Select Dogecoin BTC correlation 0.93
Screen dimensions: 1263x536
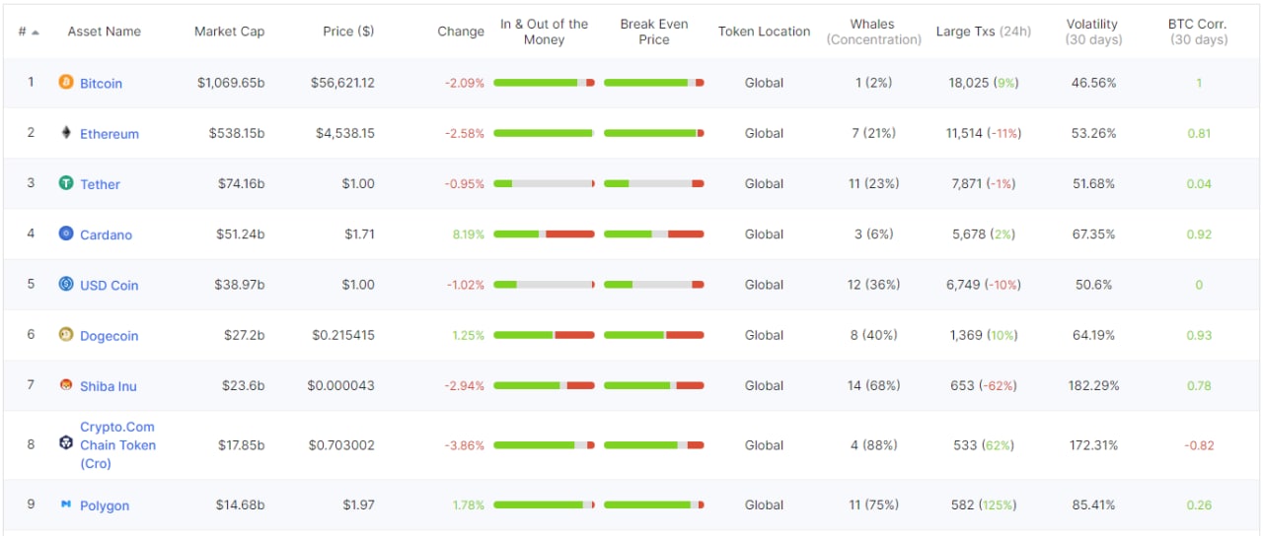pos(1199,335)
